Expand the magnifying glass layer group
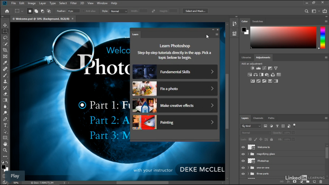329x185 pixels. (x=248, y=154)
